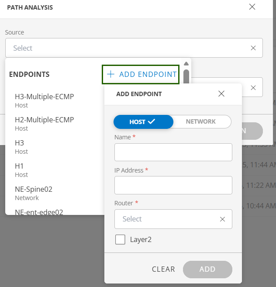
Task: Switch endpoint type to Network
Action: 201,122
